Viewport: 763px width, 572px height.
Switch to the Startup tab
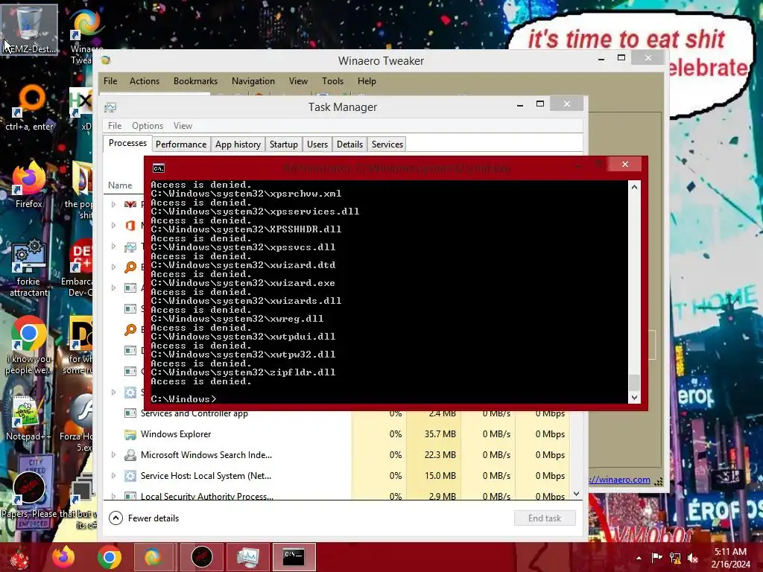coord(284,144)
